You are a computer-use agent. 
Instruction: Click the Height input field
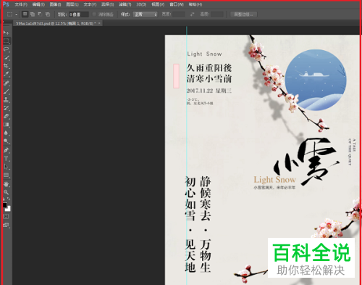[x=217, y=15]
